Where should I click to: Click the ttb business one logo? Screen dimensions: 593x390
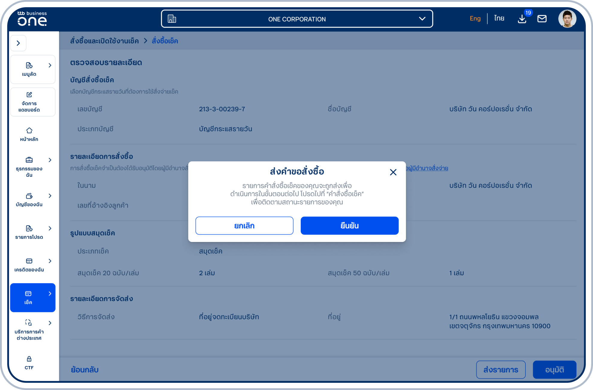[32, 19]
